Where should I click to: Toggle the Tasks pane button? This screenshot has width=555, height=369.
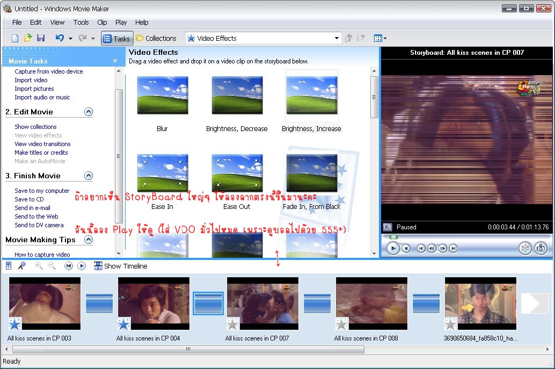[117, 39]
